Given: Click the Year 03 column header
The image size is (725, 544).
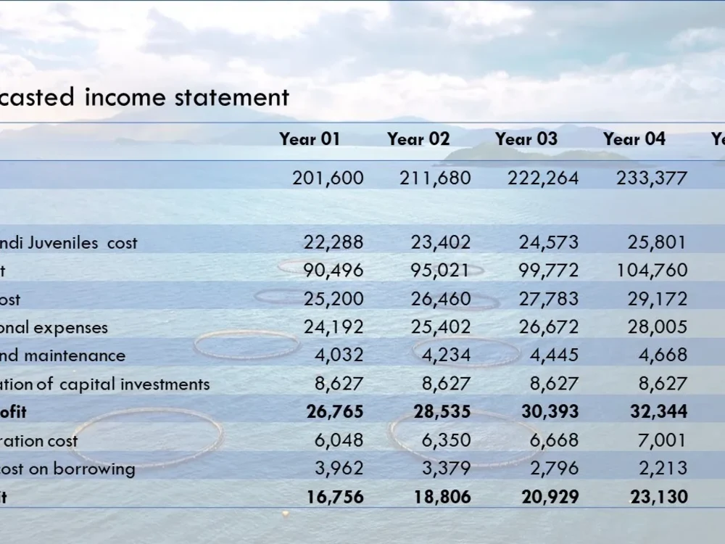Looking at the screenshot, I should coord(526,139).
